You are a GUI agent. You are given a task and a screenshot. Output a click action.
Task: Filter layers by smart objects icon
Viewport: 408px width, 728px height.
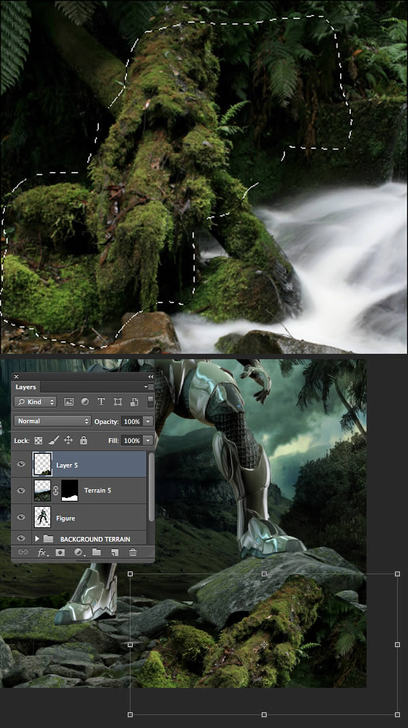(134, 401)
